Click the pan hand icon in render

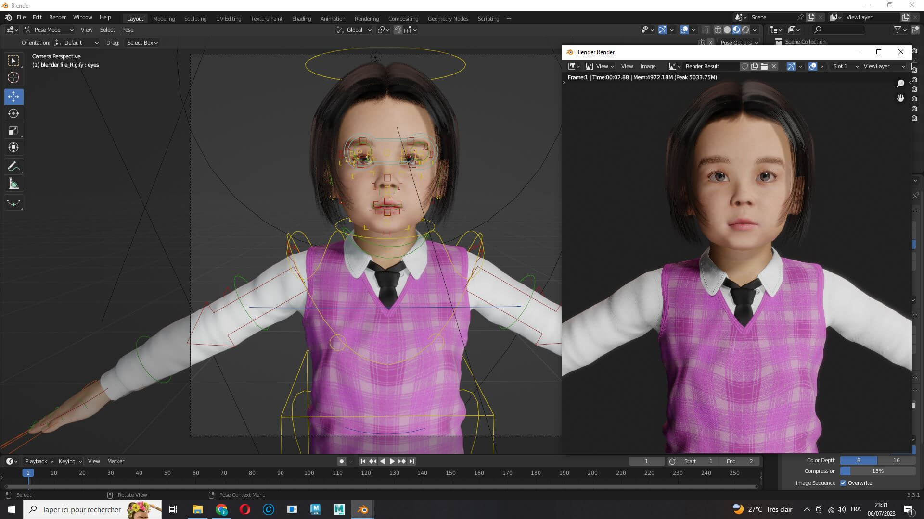click(900, 98)
